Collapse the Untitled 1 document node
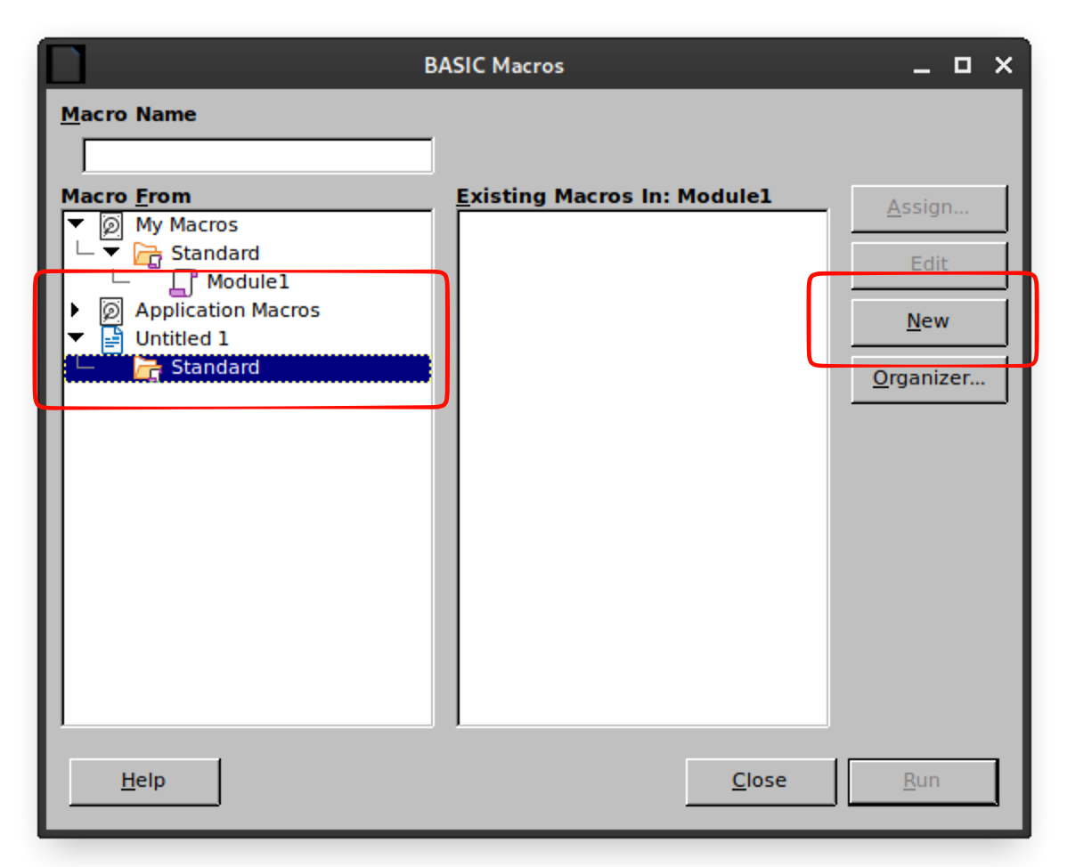The image size is (1067, 867). point(76,338)
